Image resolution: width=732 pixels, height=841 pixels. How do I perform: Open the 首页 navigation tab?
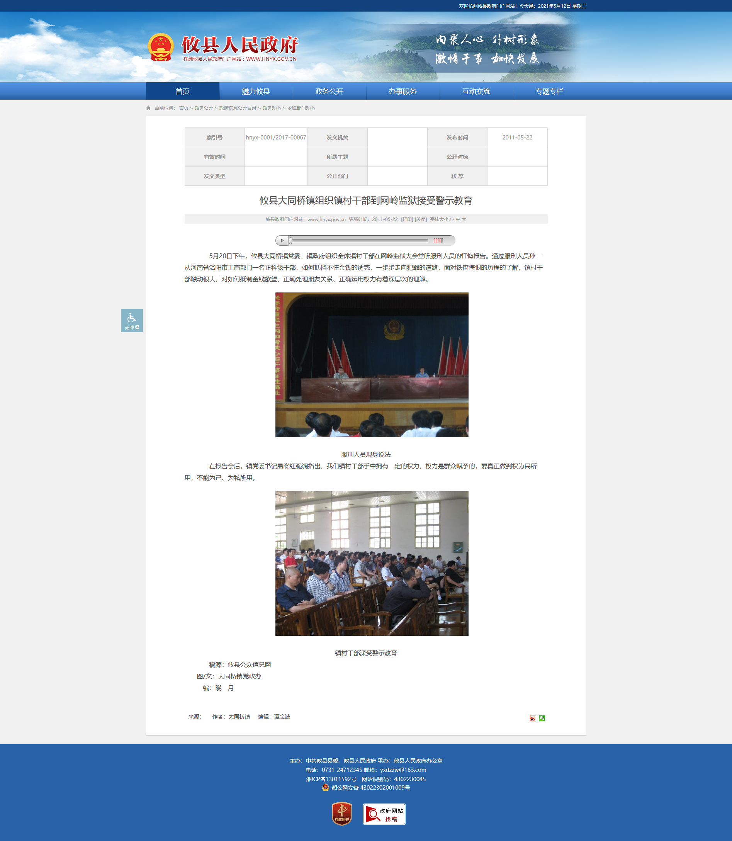click(183, 92)
